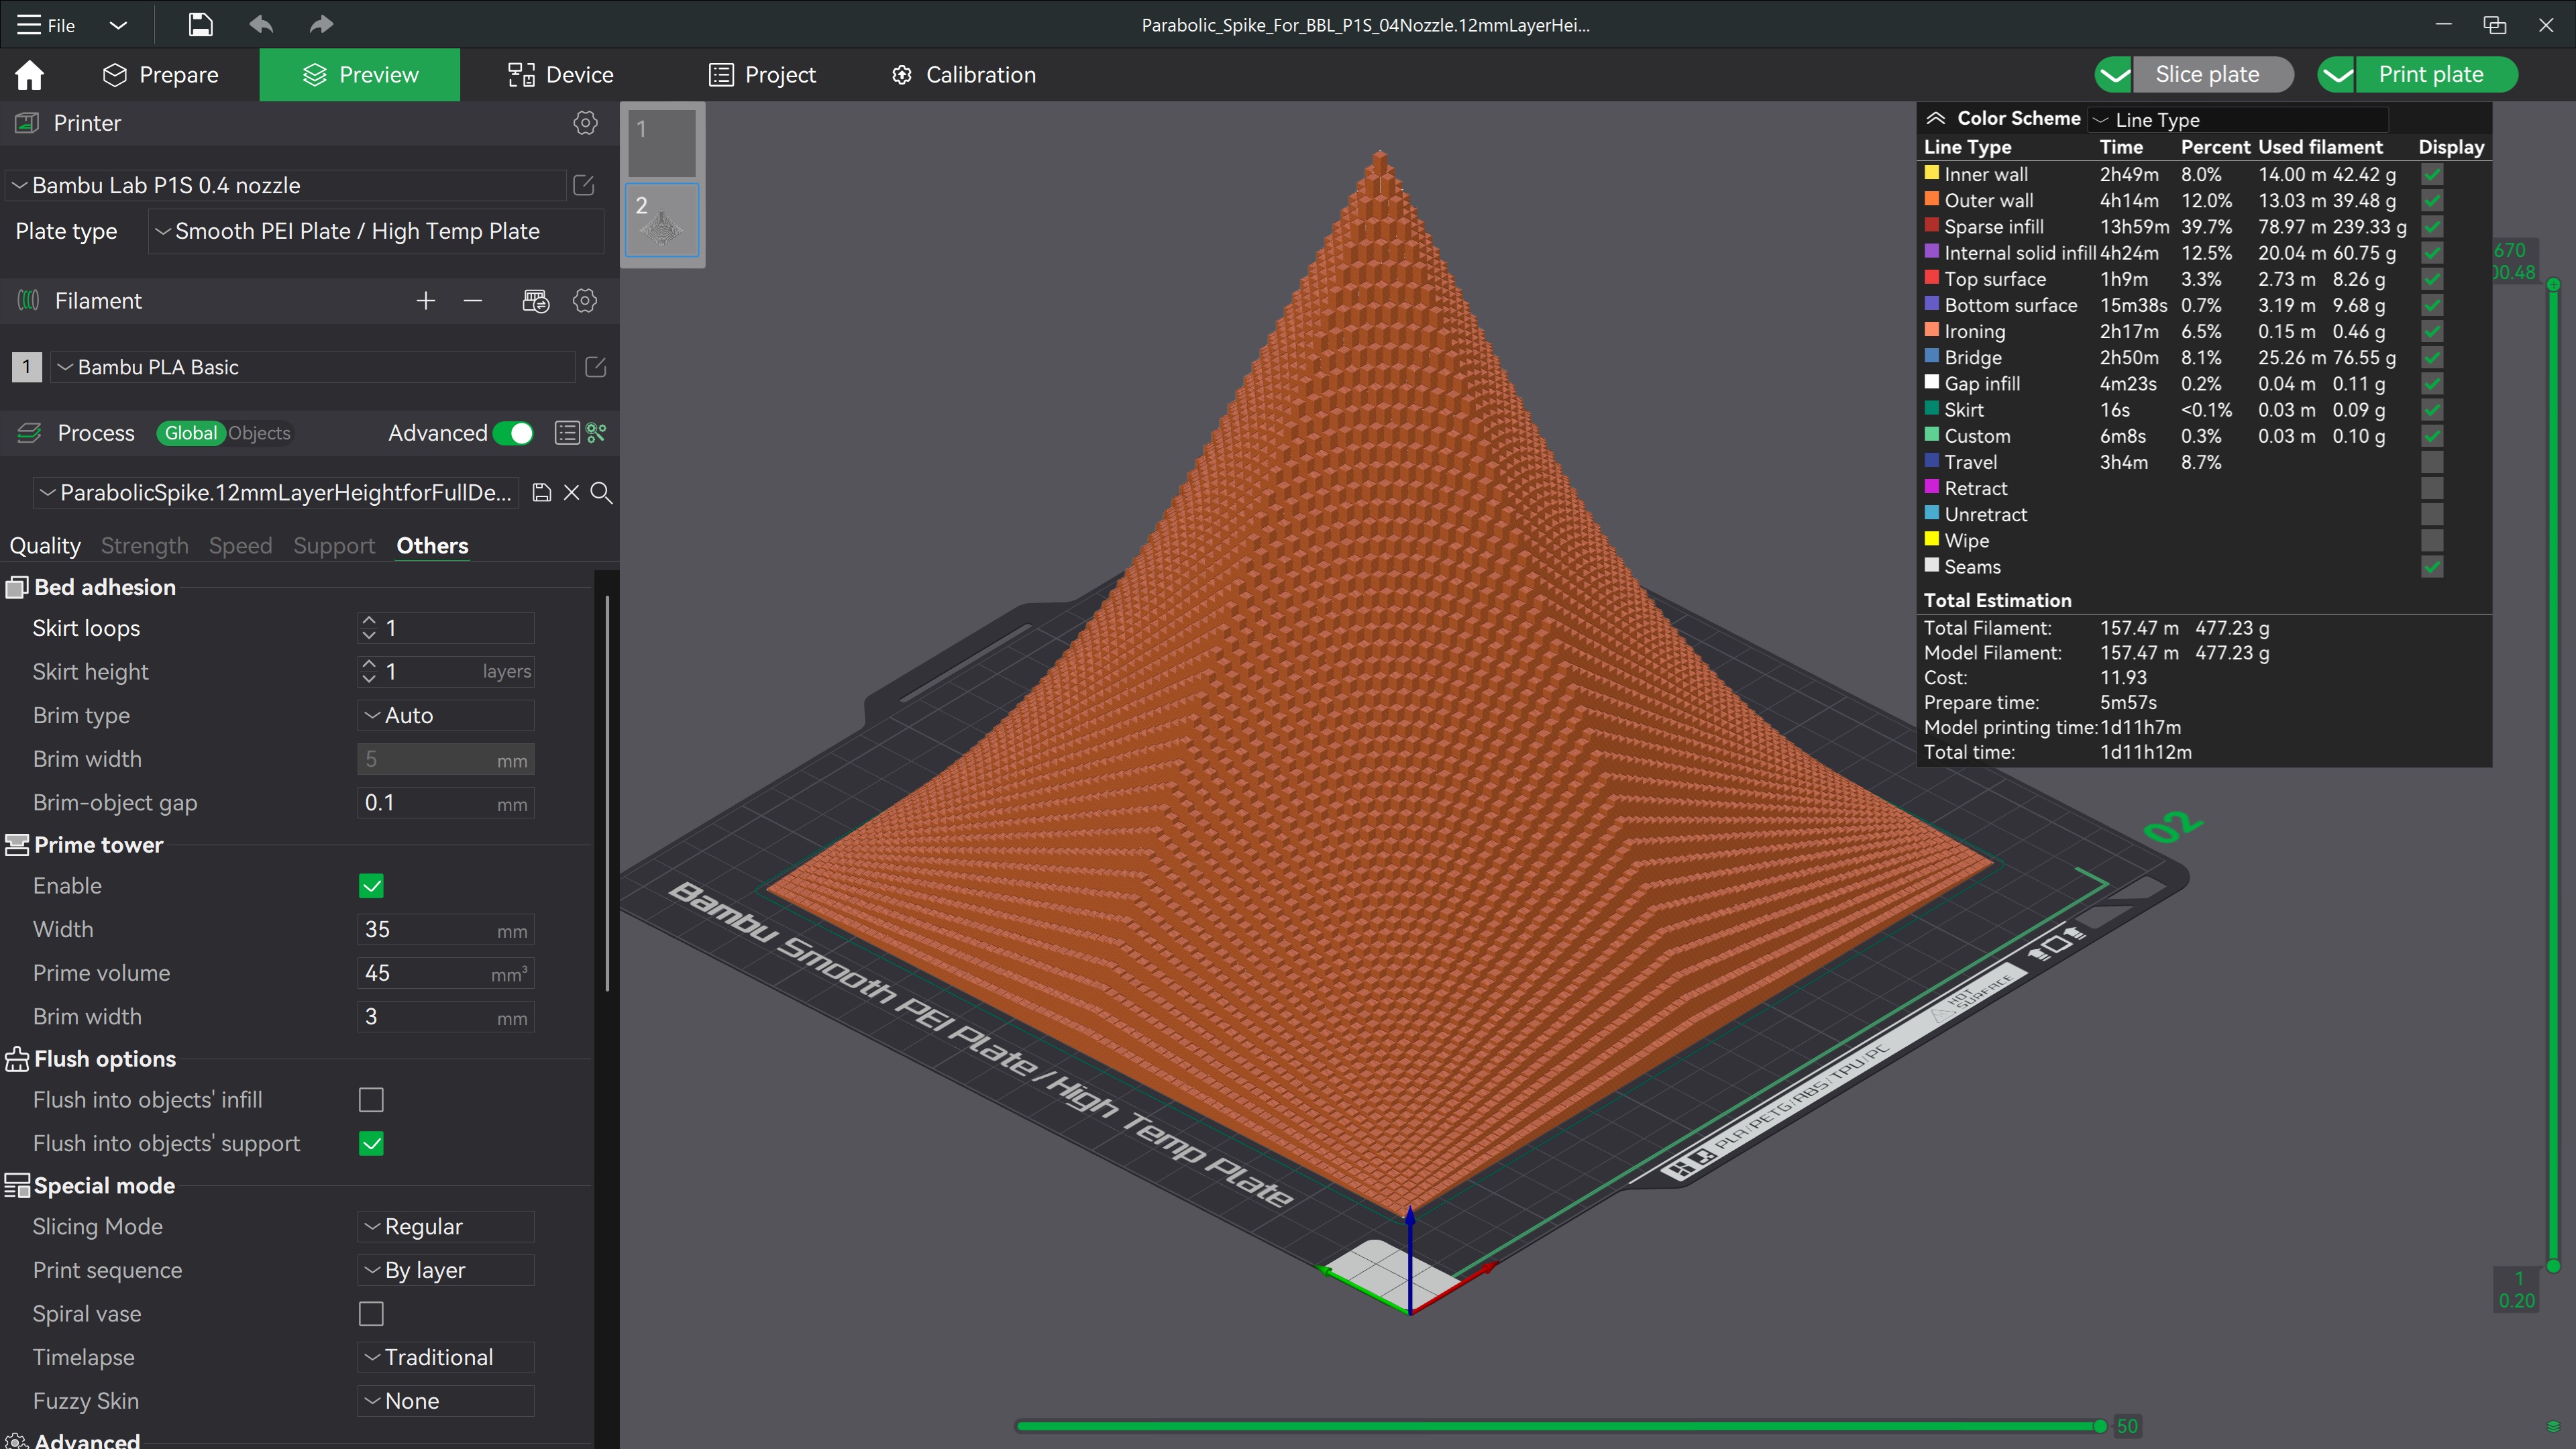Add a filament with the plus icon

pyautogui.click(x=426, y=301)
